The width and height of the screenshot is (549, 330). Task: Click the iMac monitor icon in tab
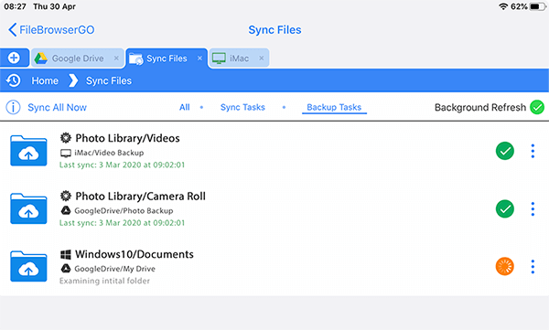[219, 59]
